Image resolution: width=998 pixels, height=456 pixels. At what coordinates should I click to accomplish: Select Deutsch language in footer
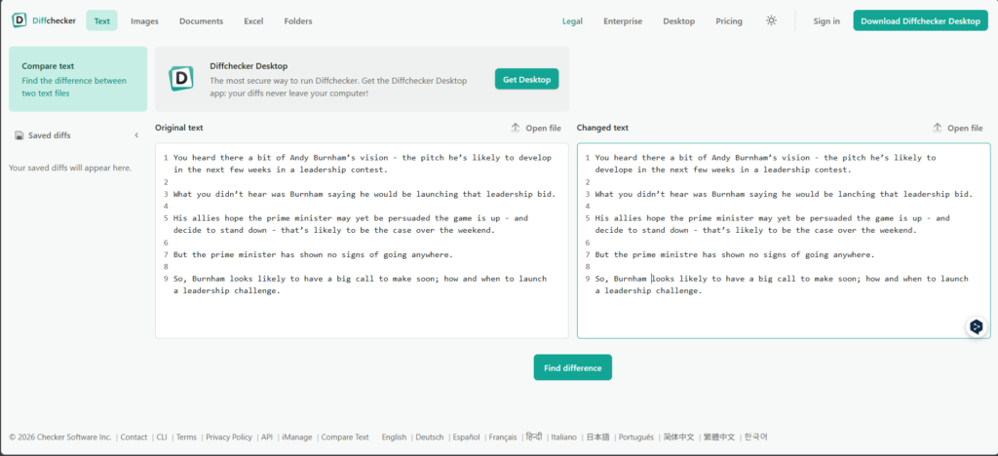(430, 437)
